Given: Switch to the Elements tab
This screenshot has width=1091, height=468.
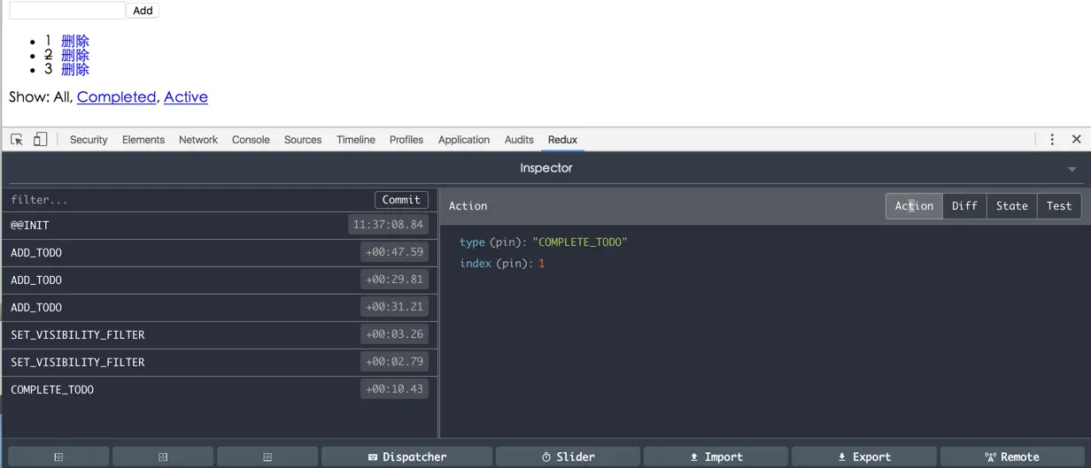Looking at the screenshot, I should point(143,140).
